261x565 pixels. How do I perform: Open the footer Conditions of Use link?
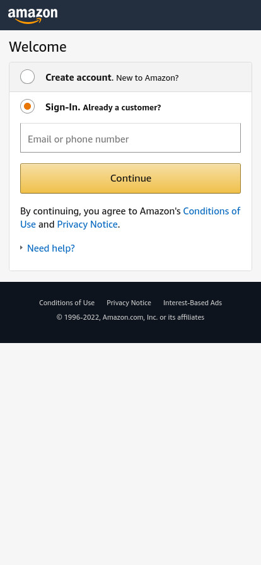click(x=67, y=303)
